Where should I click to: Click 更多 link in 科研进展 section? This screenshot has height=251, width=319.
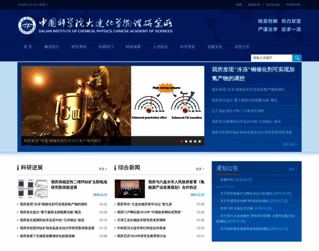pyautogui.click(x=103, y=169)
